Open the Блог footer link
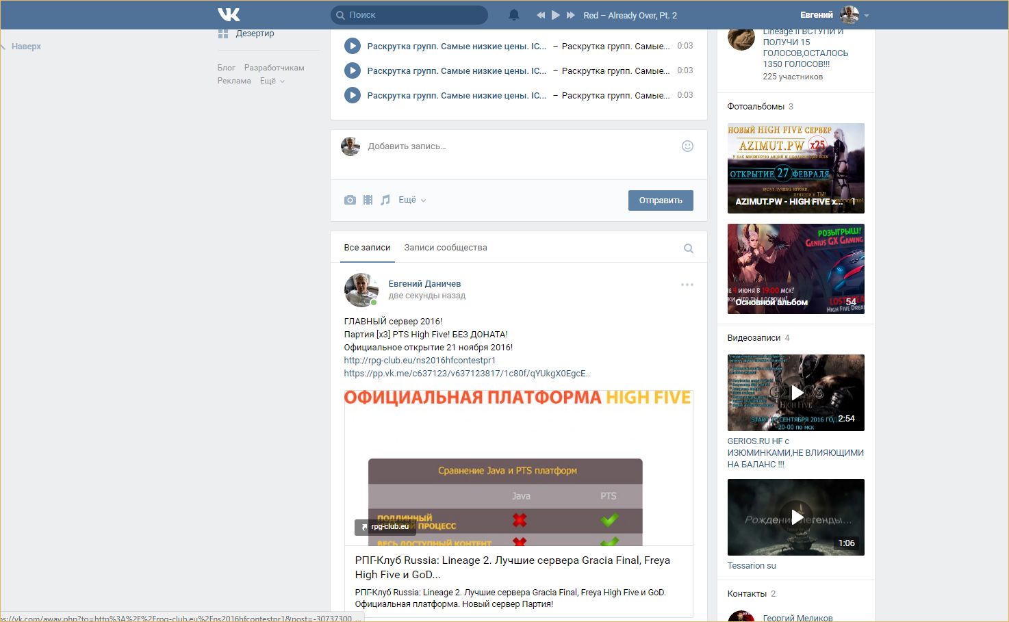Image resolution: width=1009 pixels, height=622 pixels. click(x=226, y=68)
